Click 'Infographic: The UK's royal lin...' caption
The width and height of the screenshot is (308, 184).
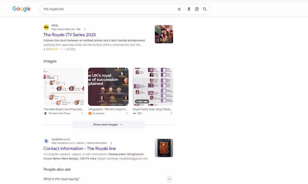(108, 109)
